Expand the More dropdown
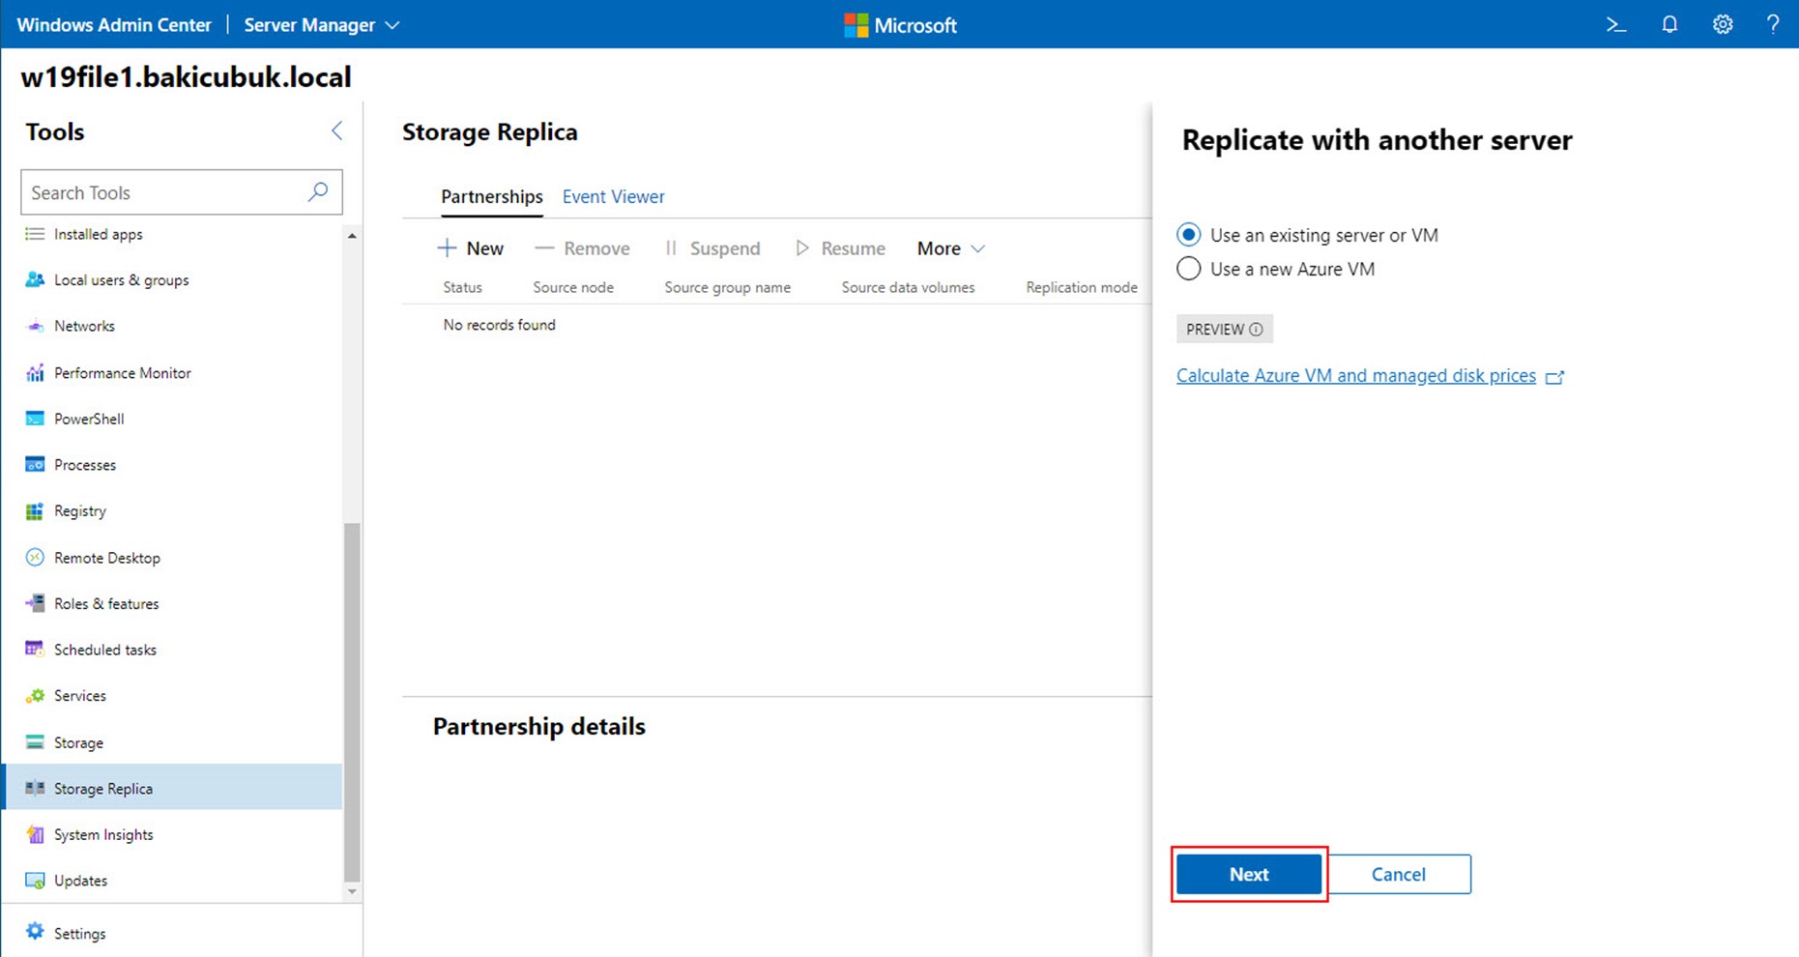The image size is (1799, 957). 950,248
